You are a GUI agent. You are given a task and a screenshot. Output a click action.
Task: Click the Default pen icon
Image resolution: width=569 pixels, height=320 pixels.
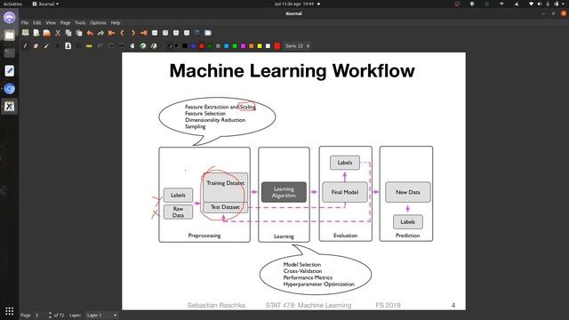click(154, 46)
